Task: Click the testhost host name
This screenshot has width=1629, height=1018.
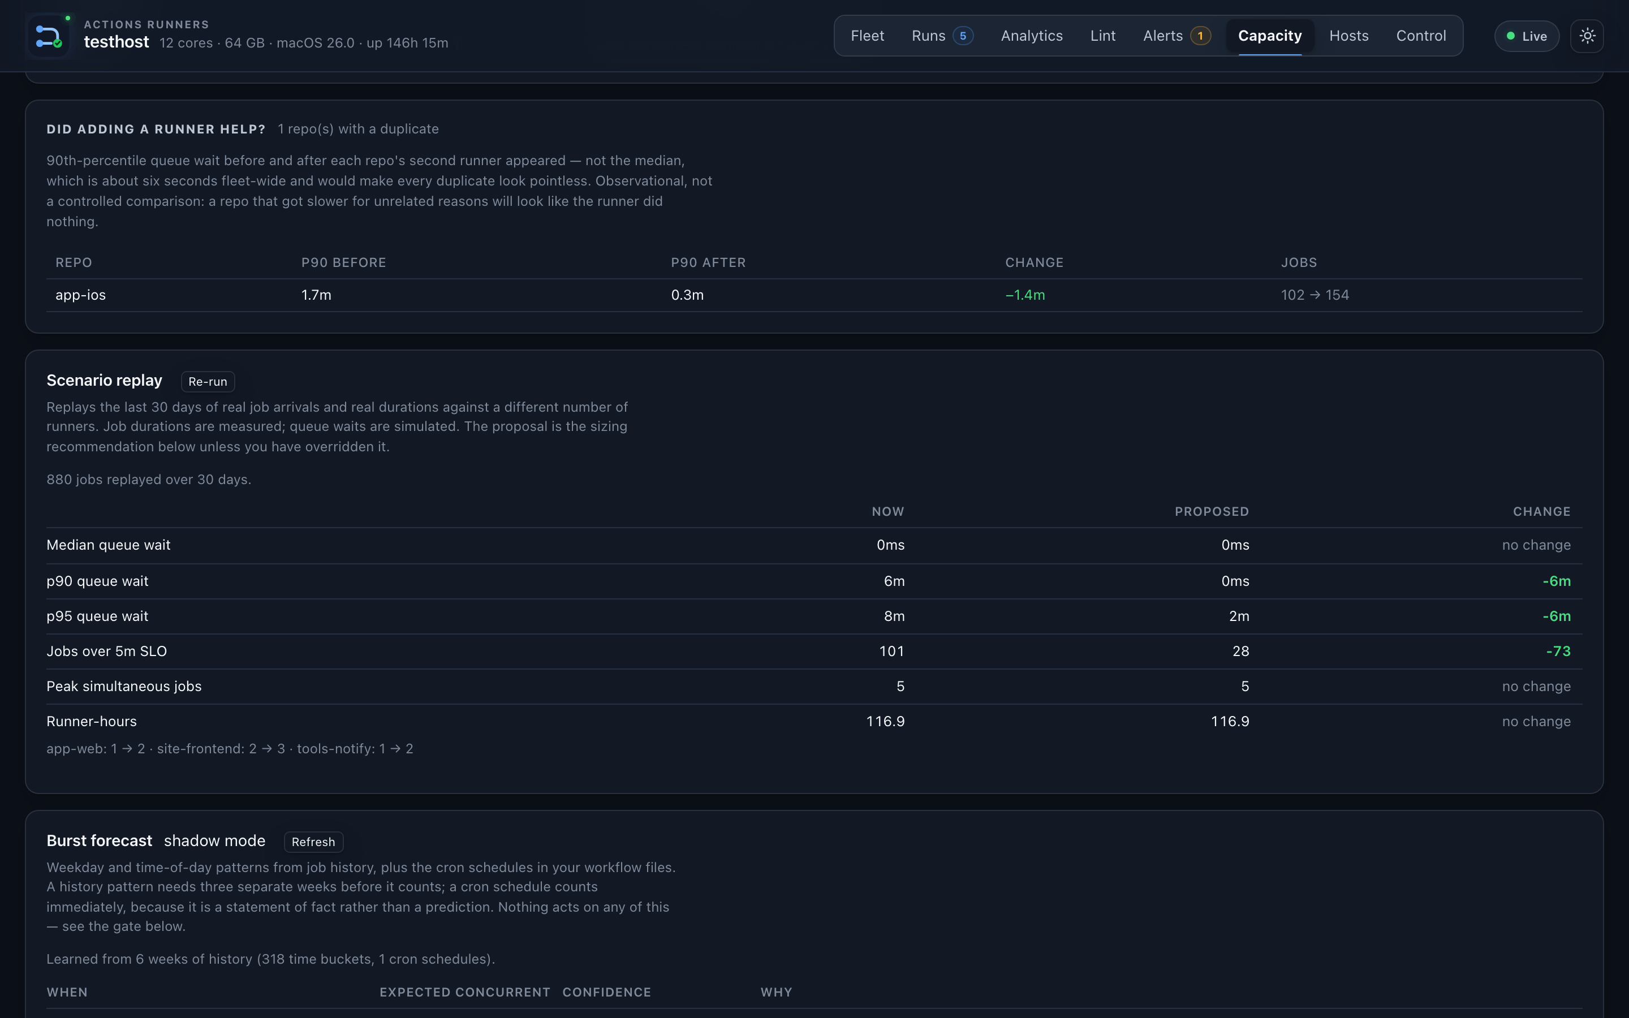Action: point(117,42)
